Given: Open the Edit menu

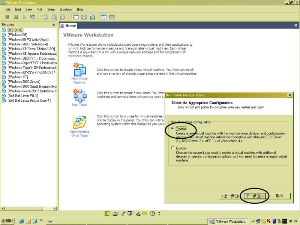Looking at the screenshot, I should 18,9.
